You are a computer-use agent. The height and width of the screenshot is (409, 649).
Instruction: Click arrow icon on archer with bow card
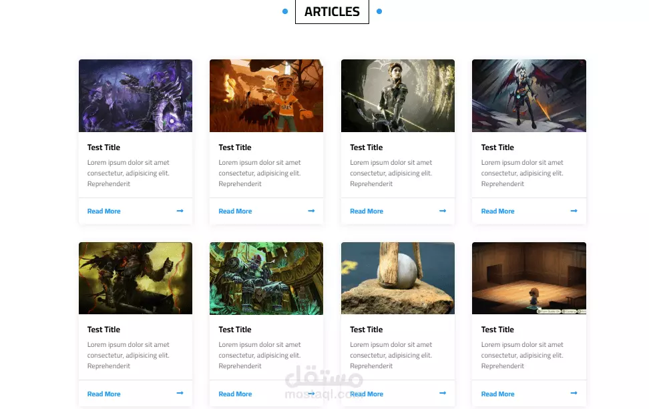pos(443,211)
